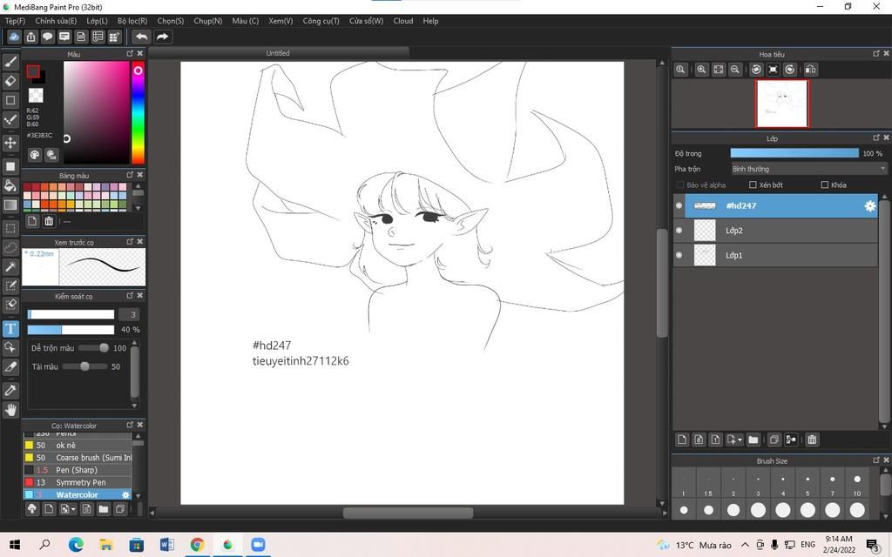Click the hue spectrum bar
This screenshot has width=892, height=557.
pos(138,112)
